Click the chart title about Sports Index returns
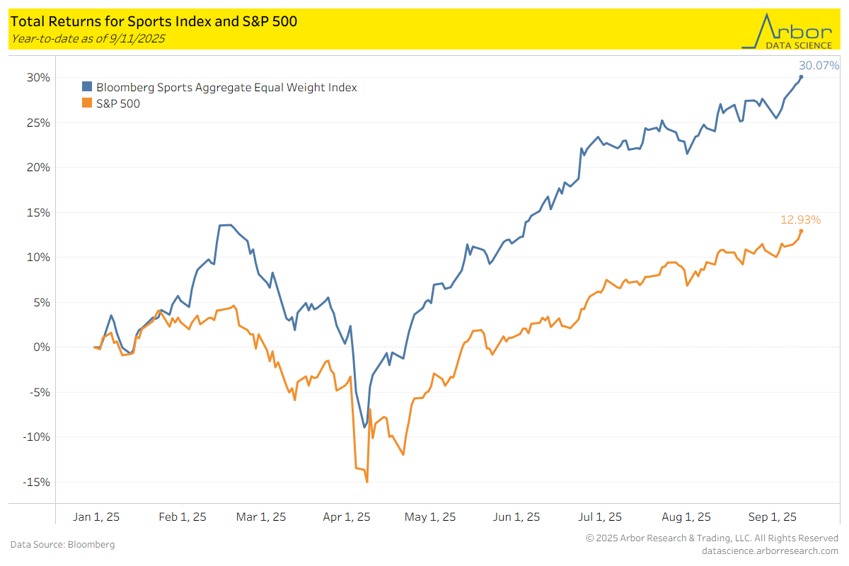The width and height of the screenshot is (849, 566). [154, 21]
